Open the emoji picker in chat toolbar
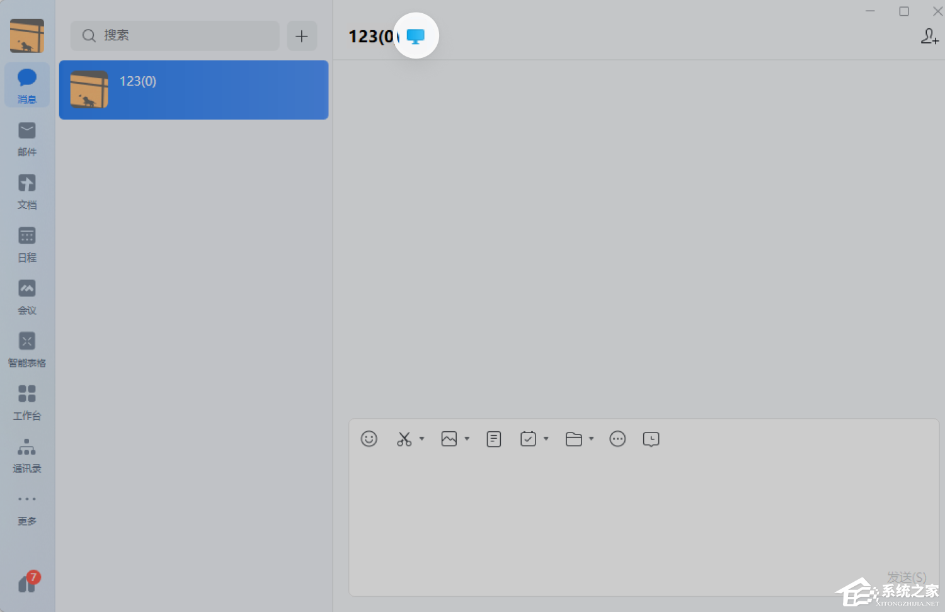 [369, 439]
